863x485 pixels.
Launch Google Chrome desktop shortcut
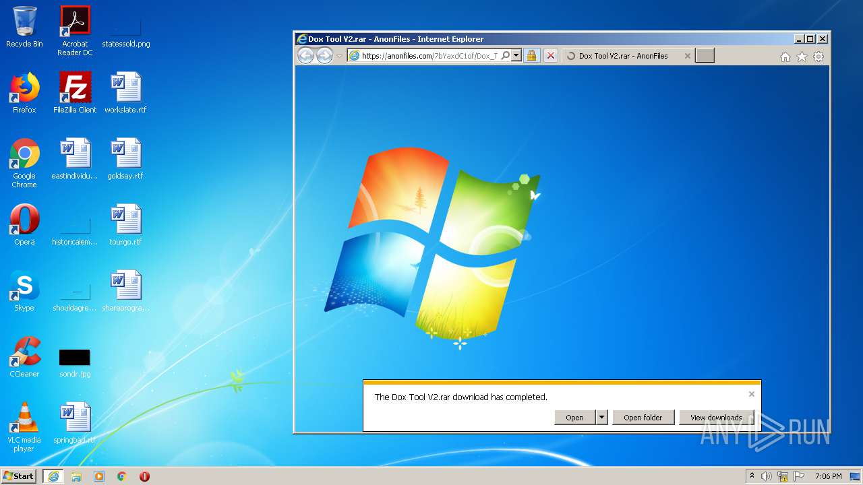coord(24,163)
